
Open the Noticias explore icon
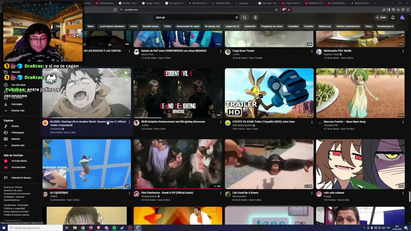tap(5, 139)
